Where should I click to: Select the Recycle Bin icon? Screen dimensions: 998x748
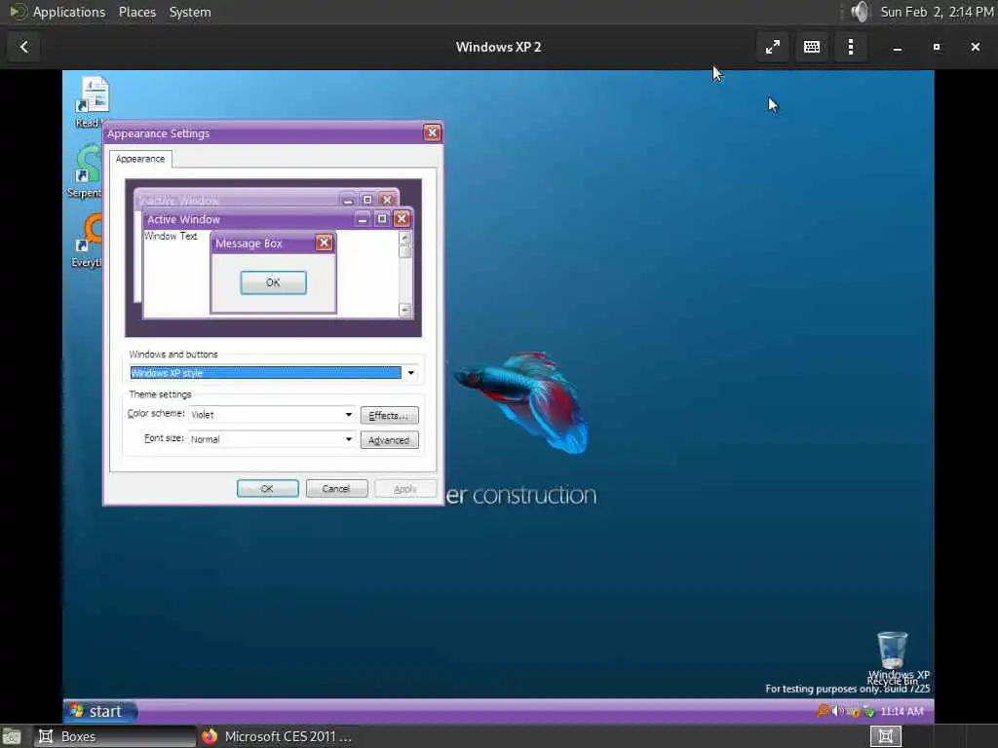[893, 651]
